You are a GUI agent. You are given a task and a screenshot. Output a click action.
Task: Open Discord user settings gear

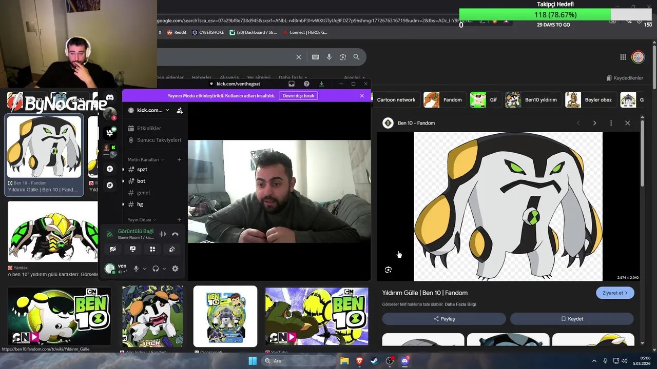(175, 269)
